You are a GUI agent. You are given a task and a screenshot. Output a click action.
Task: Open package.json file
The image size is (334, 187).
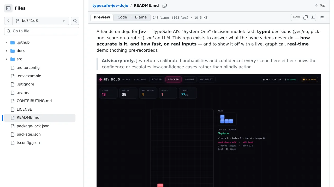point(29,134)
